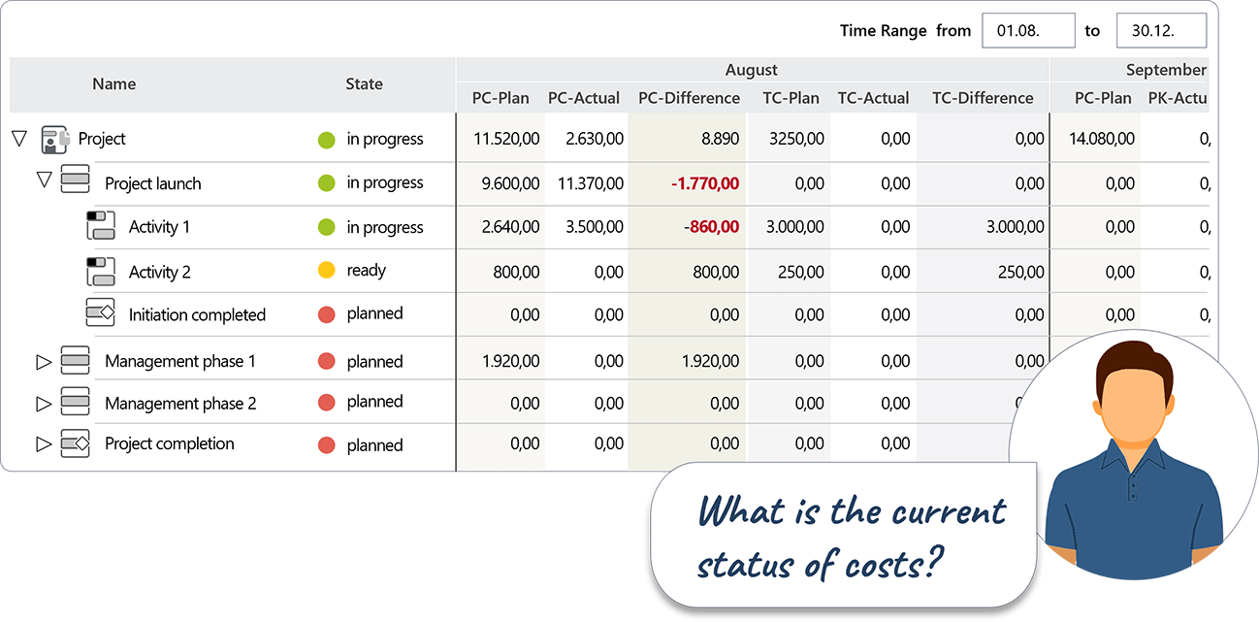Click the green status dot for Project

(x=327, y=140)
